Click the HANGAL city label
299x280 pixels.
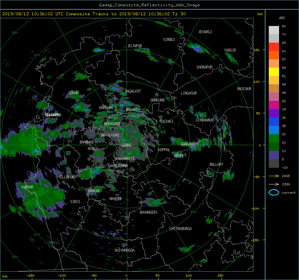94,190
